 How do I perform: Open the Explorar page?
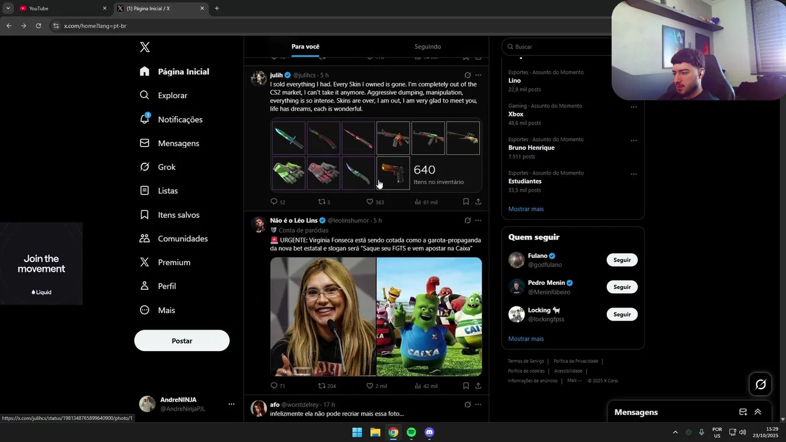164,95
